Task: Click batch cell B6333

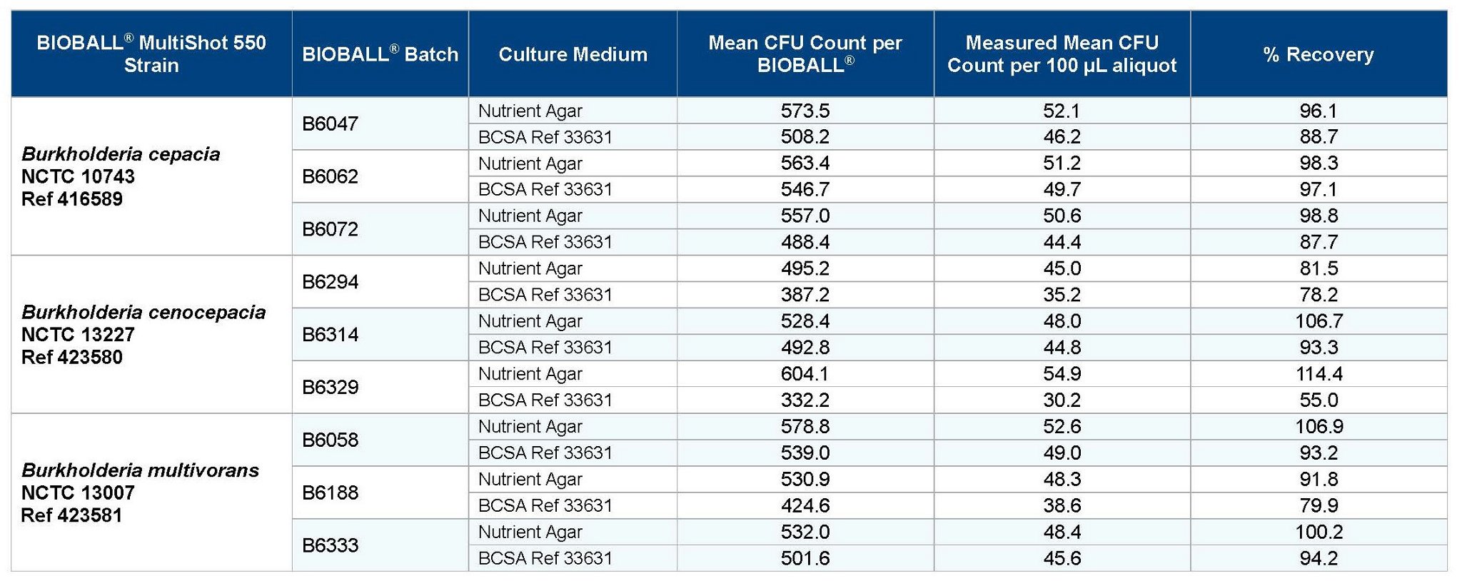Action: [330, 545]
